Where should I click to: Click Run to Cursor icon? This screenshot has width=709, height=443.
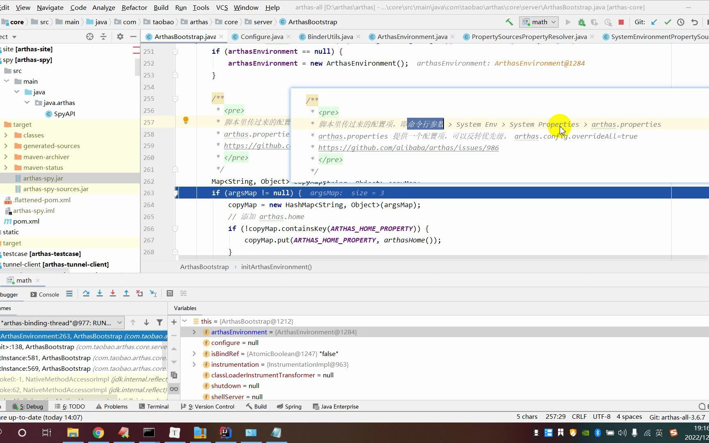[153, 293]
